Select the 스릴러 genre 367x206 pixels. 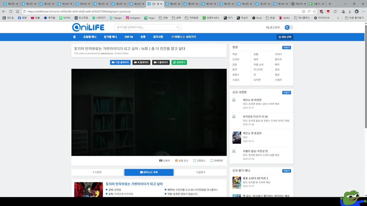[x=278, y=80]
